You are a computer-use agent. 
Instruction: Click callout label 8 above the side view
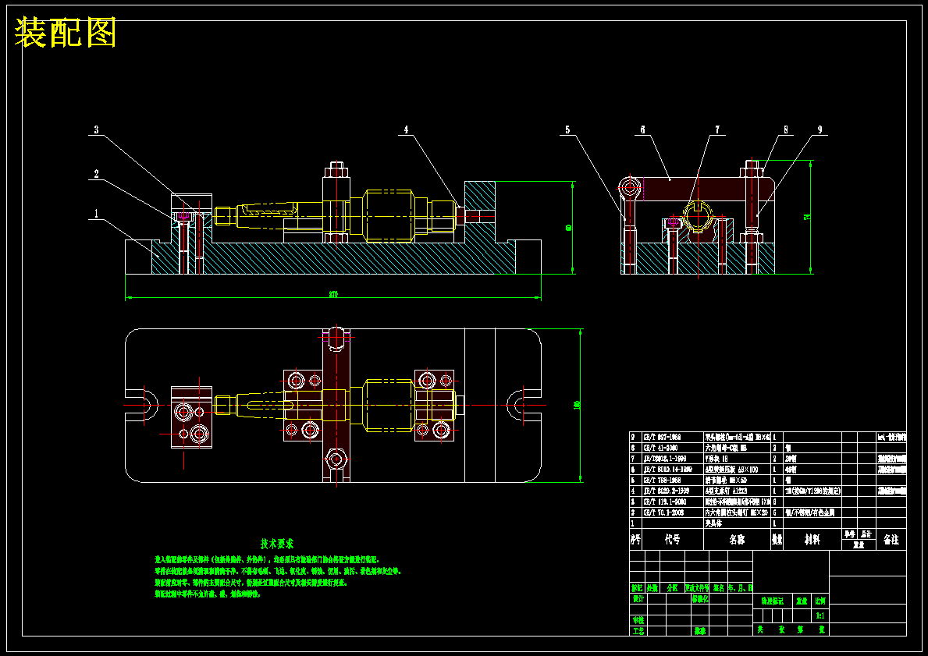pyautogui.click(x=786, y=129)
